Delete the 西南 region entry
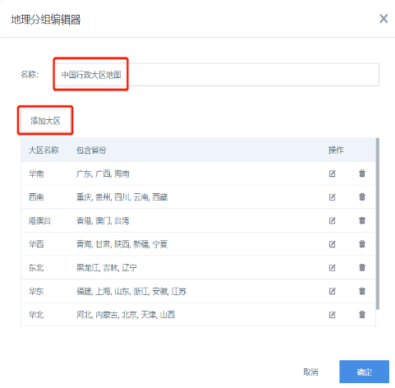 click(x=362, y=196)
